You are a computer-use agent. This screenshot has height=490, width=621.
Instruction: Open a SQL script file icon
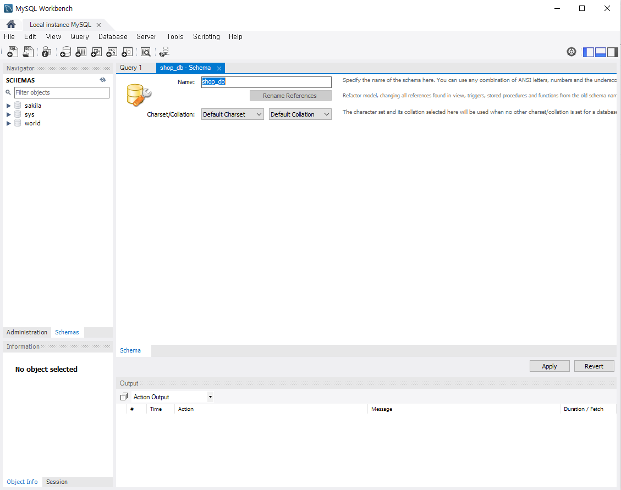(x=28, y=52)
